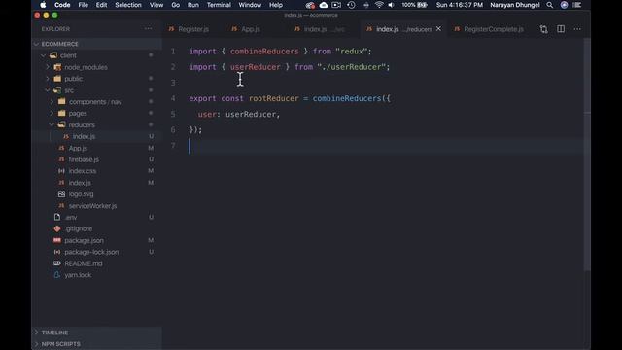Open package.json in the explorer
This screenshot has width=622, height=350.
85,240
